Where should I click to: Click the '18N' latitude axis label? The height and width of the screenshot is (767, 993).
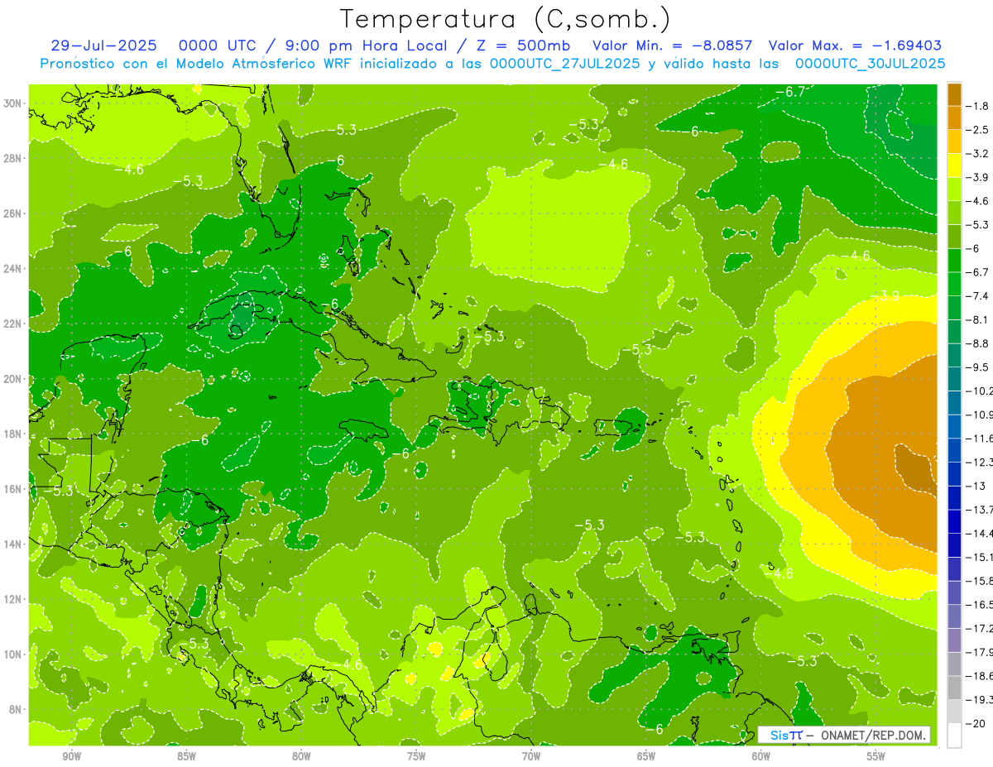(14, 434)
